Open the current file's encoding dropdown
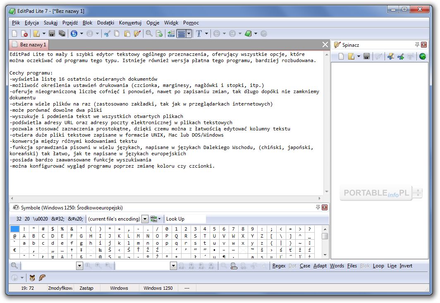This screenshot has width=440, height=303. point(145,219)
